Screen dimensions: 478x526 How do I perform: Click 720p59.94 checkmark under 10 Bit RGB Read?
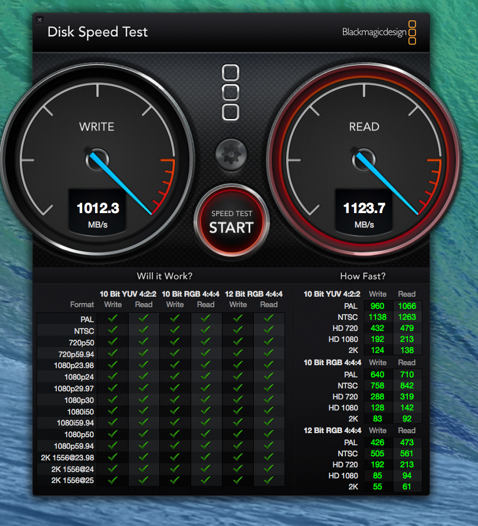[x=206, y=352]
